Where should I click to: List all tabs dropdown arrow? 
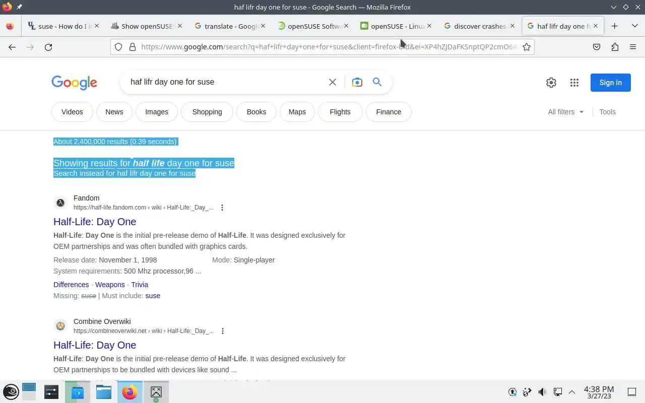[634, 26]
